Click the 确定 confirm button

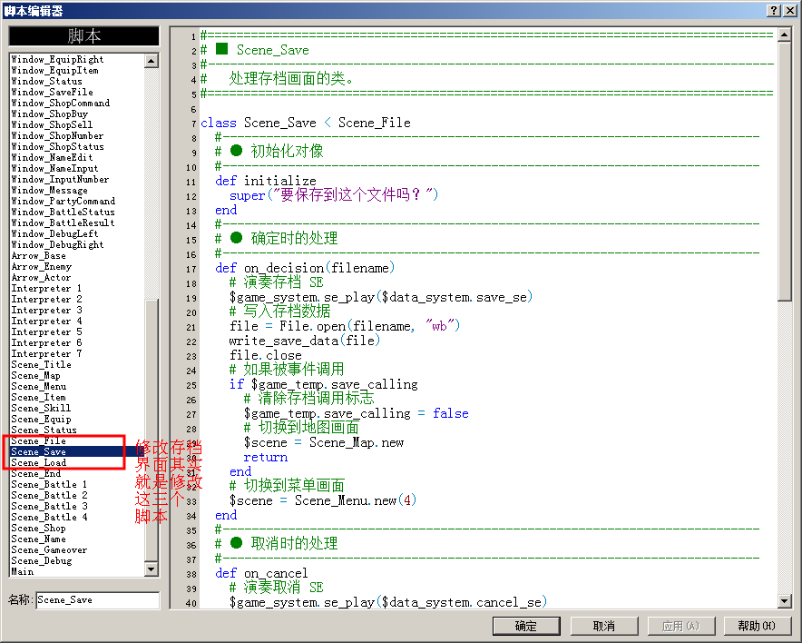(x=526, y=626)
